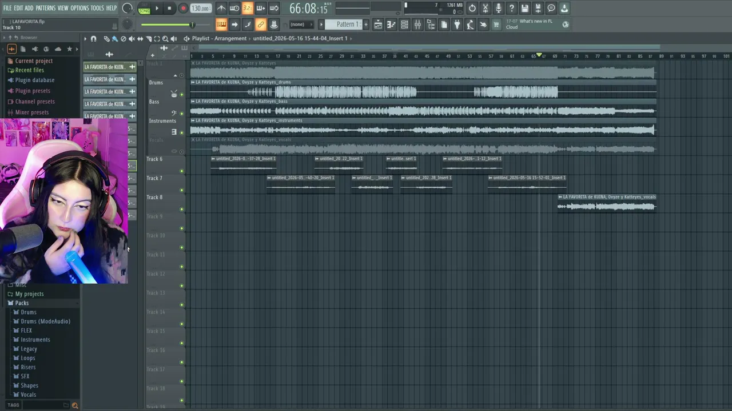
Task: Open the FILE menu
Action: point(7,8)
